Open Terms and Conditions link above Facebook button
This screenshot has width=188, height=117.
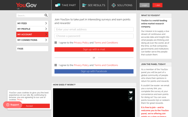coord(106,65)
